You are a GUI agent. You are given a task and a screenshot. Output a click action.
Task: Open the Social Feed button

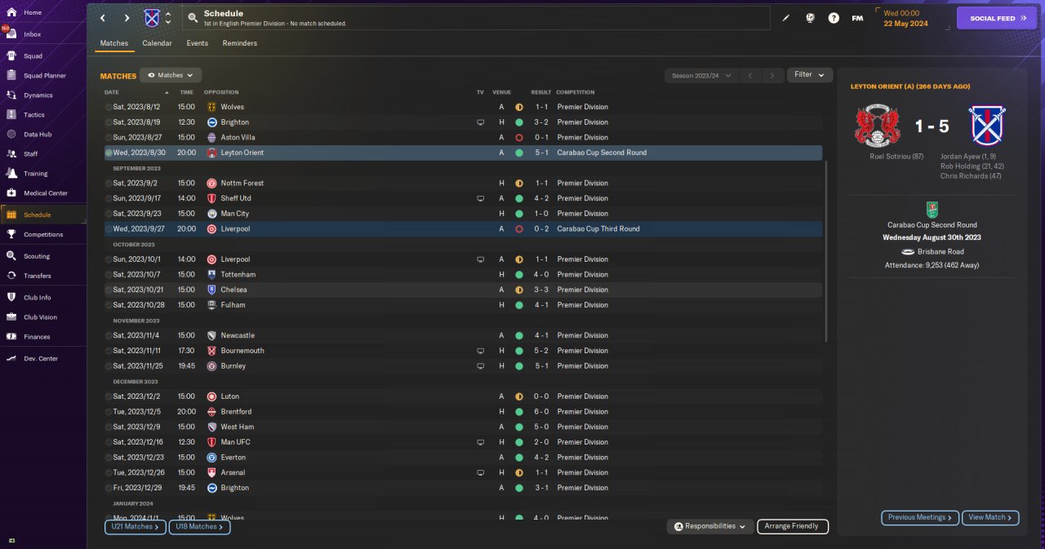click(x=997, y=18)
